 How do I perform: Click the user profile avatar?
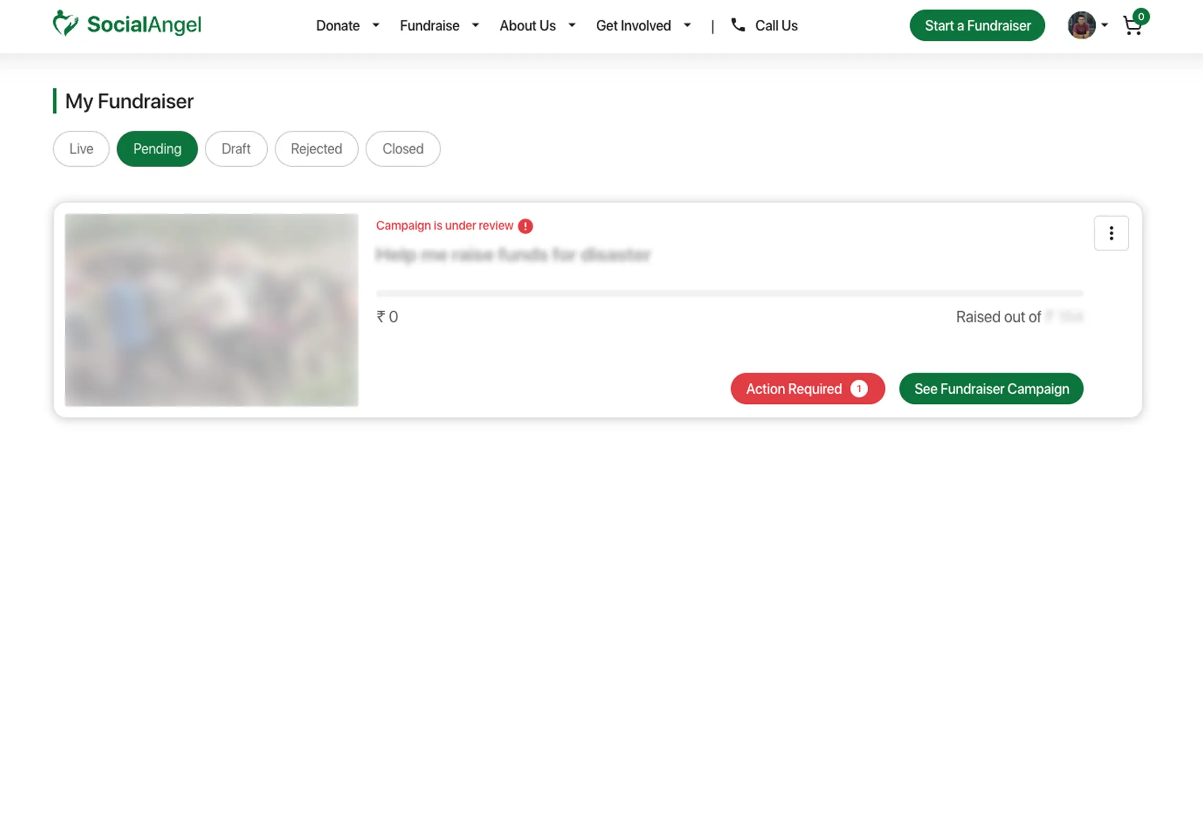(1081, 25)
